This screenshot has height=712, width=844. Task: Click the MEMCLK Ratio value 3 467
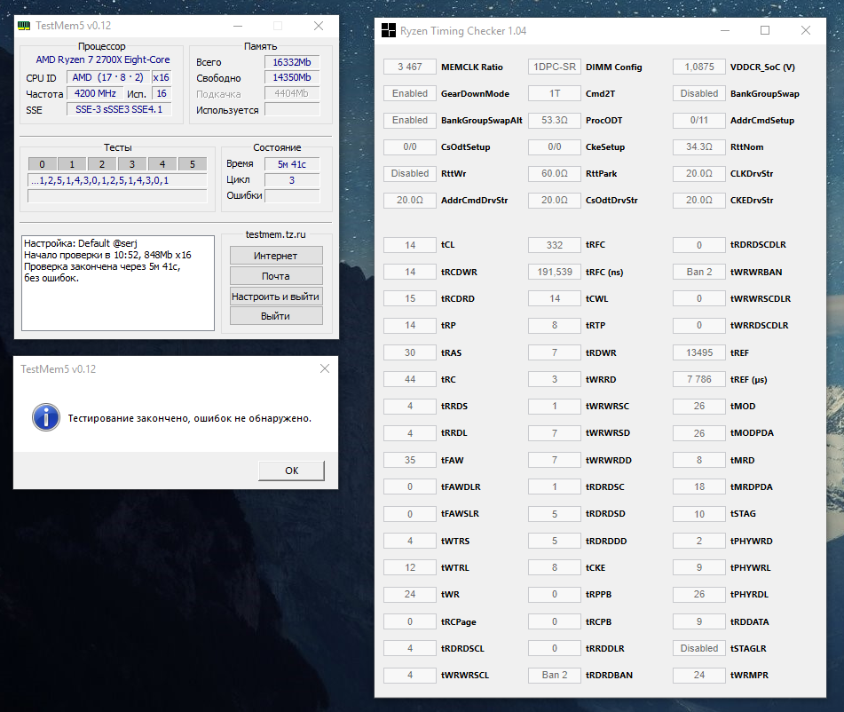(x=410, y=67)
